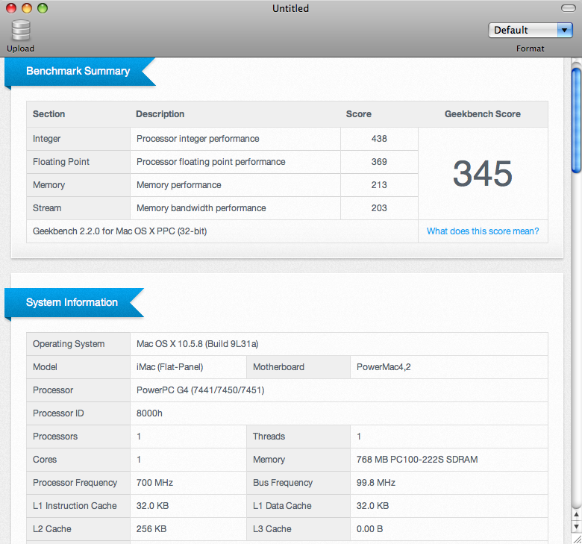Click the blue arrow of Format combo box
582x544 pixels.
(x=564, y=30)
